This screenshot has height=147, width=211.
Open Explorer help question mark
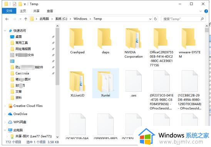(x=206, y=11)
